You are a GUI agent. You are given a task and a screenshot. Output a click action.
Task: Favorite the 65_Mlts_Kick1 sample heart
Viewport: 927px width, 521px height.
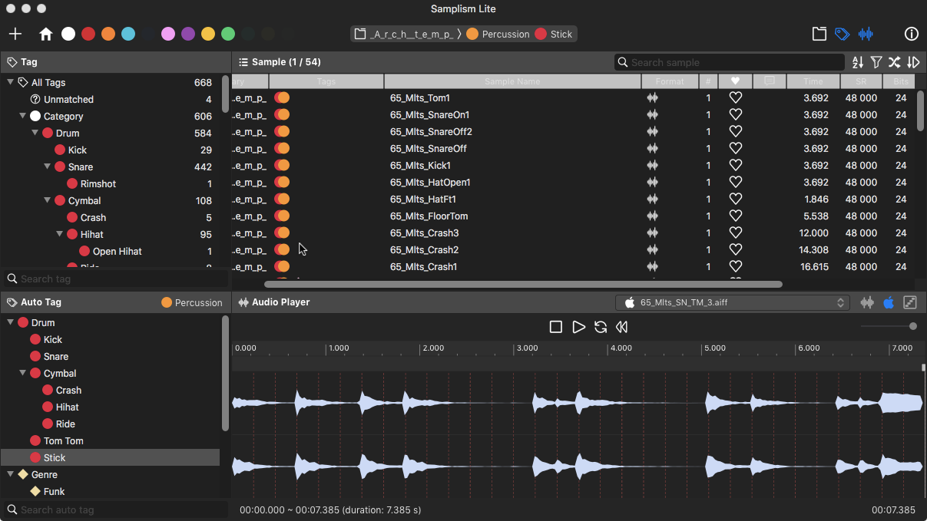click(x=735, y=165)
